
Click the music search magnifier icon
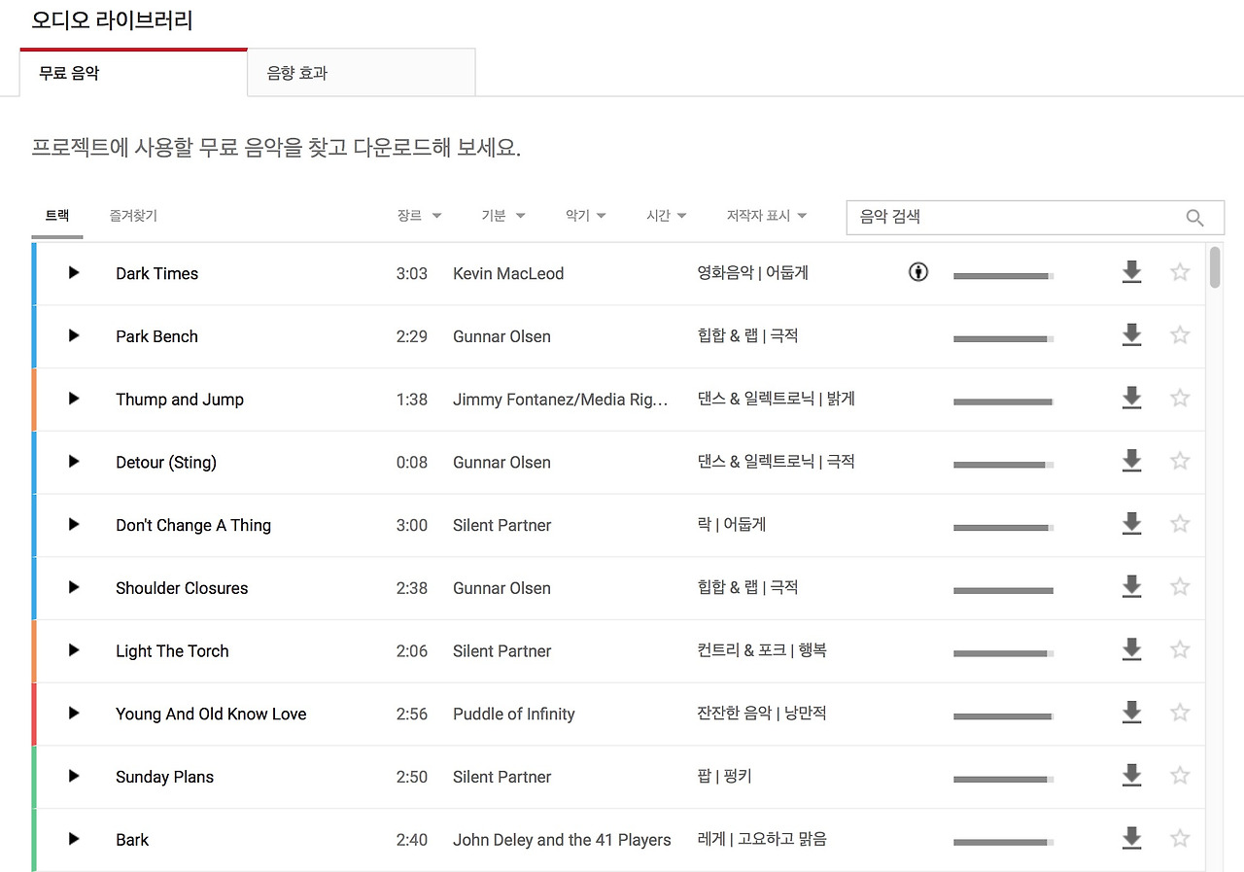pyautogui.click(x=1195, y=218)
